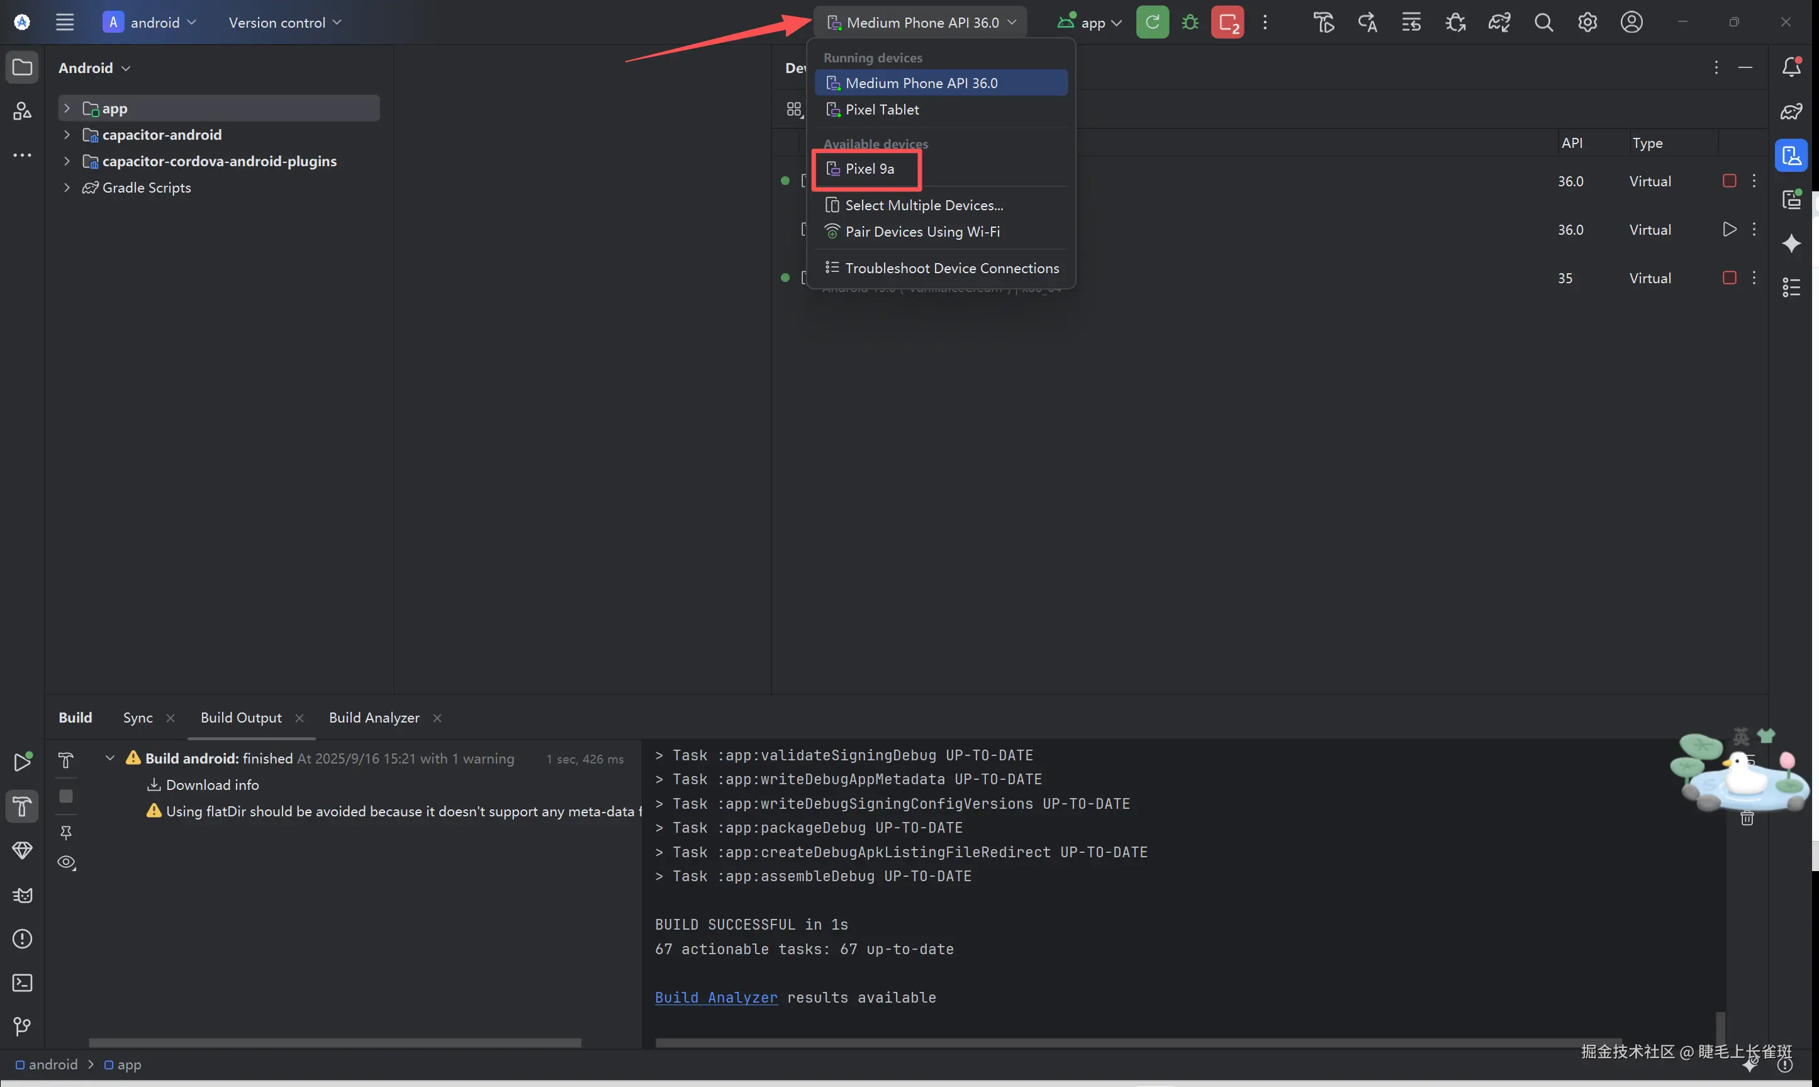Screen dimensions: 1819x1087
Task: Click the green Rerun app button
Action: coord(1152,22)
